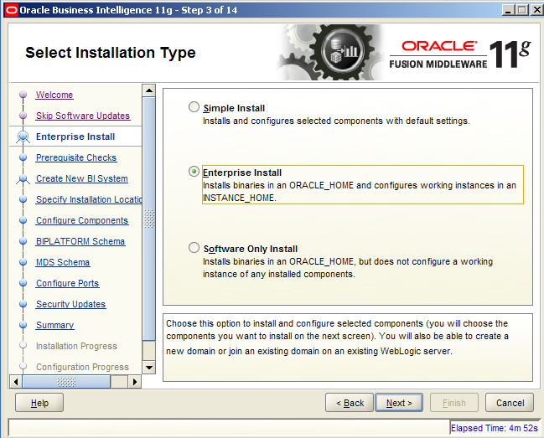Click the Prerequisite Checks bullet icon
544x438 pixels.
tap(23, 157)
